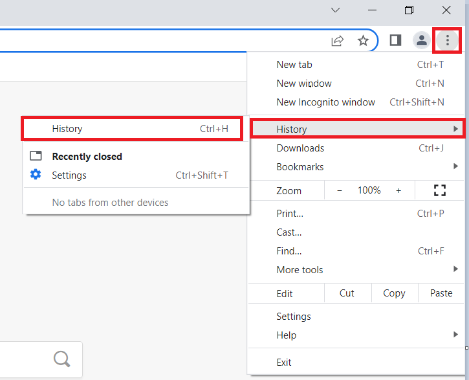Bookmark this page with the star icon
469x380 pixels.
pos(364,41)
